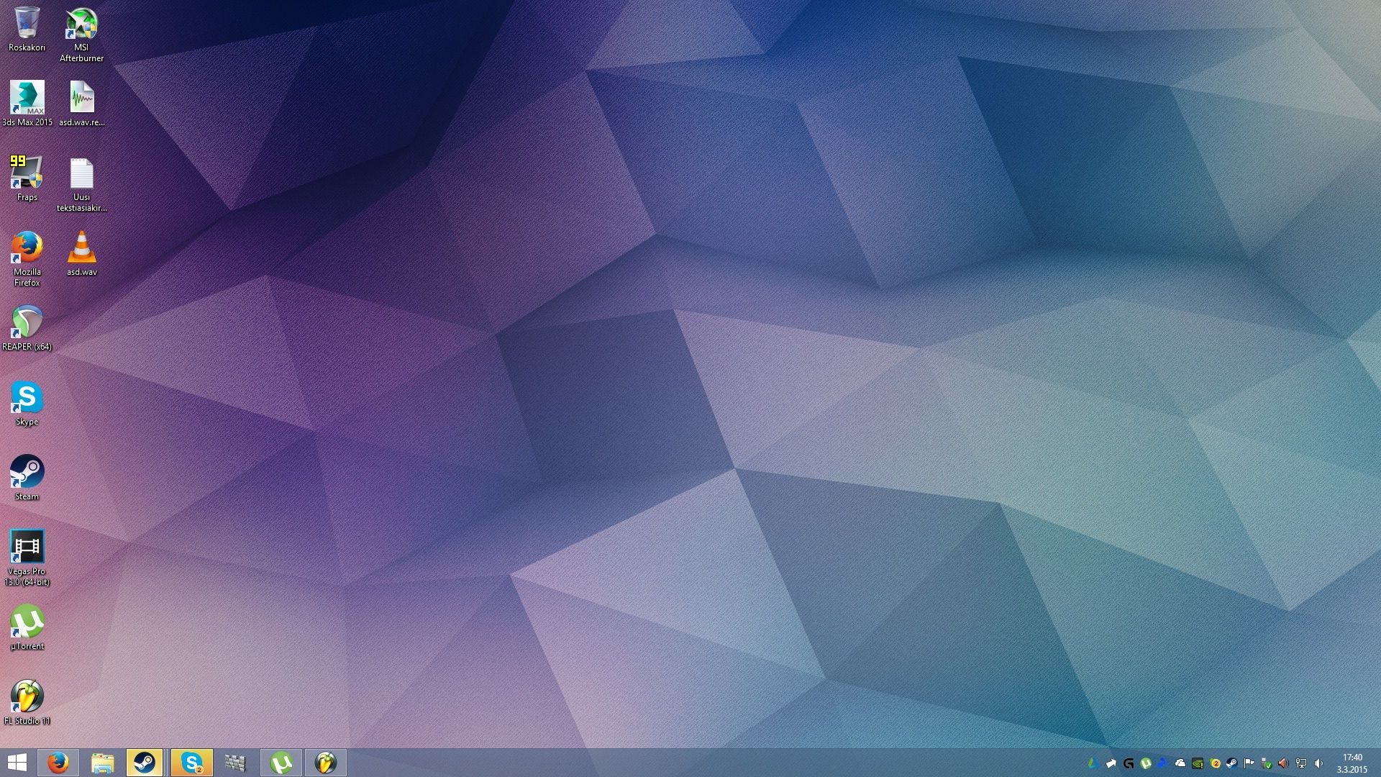The height and width of the screenshot is (777, 1381).
Task: Select the FL Studio 11 desktop shortcut
Action: click(27, 697)
